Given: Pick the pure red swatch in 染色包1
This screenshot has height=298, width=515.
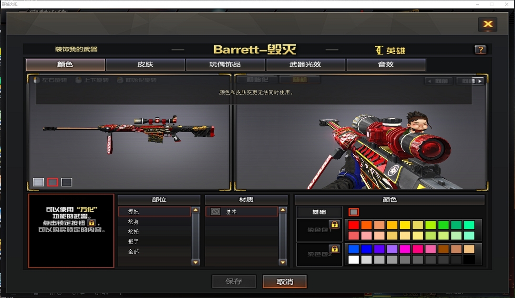Looking at the screenshot, I should 353,225.
